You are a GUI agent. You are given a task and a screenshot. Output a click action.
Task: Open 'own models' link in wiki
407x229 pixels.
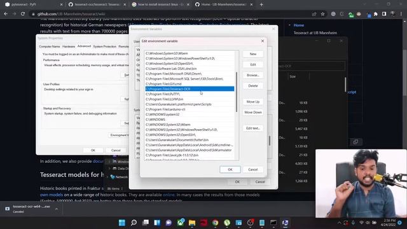52,195
